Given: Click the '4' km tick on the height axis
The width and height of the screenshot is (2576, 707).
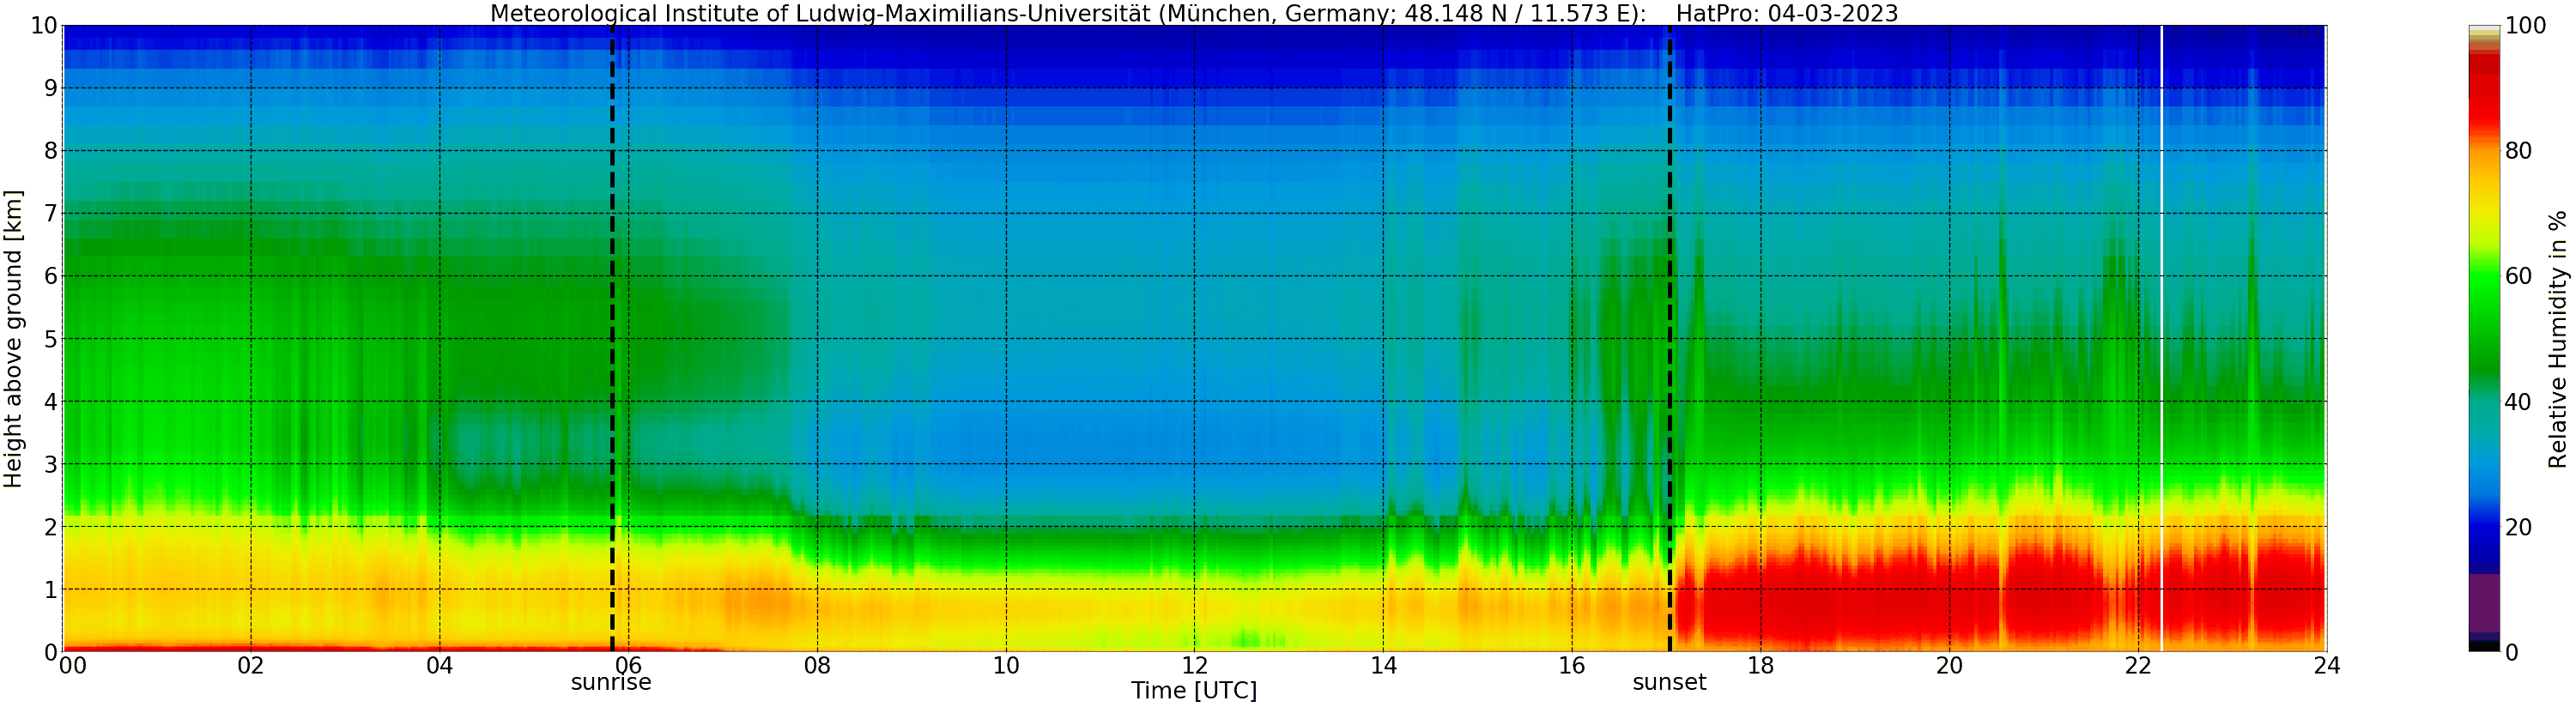Looking at the screenshot, I should point(50,401).
